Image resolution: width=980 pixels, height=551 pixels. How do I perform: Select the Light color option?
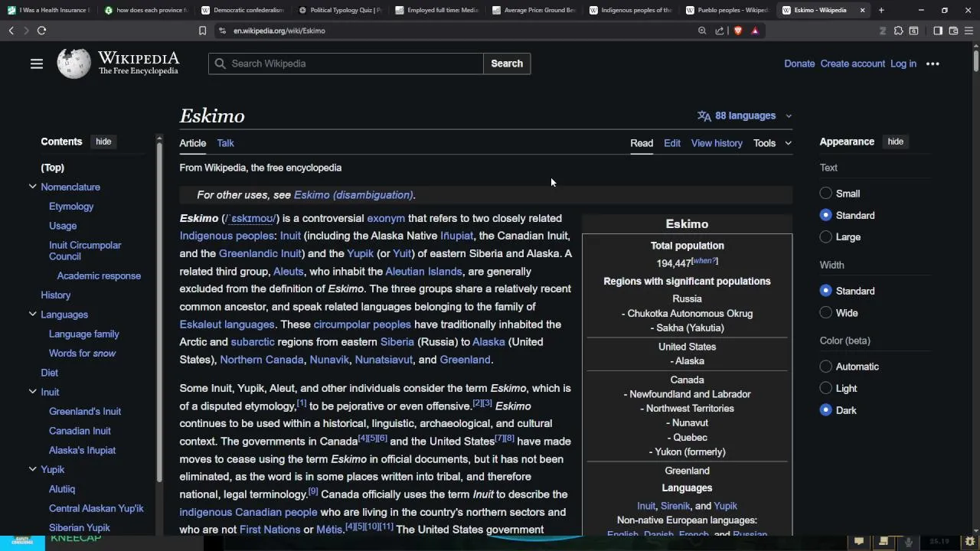click(x=825, y=388)
